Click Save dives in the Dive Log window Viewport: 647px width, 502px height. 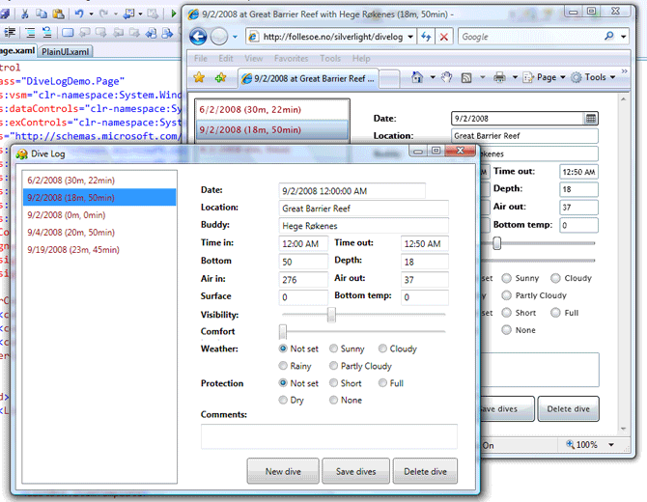pyautogui.click(x=355, y=471)
